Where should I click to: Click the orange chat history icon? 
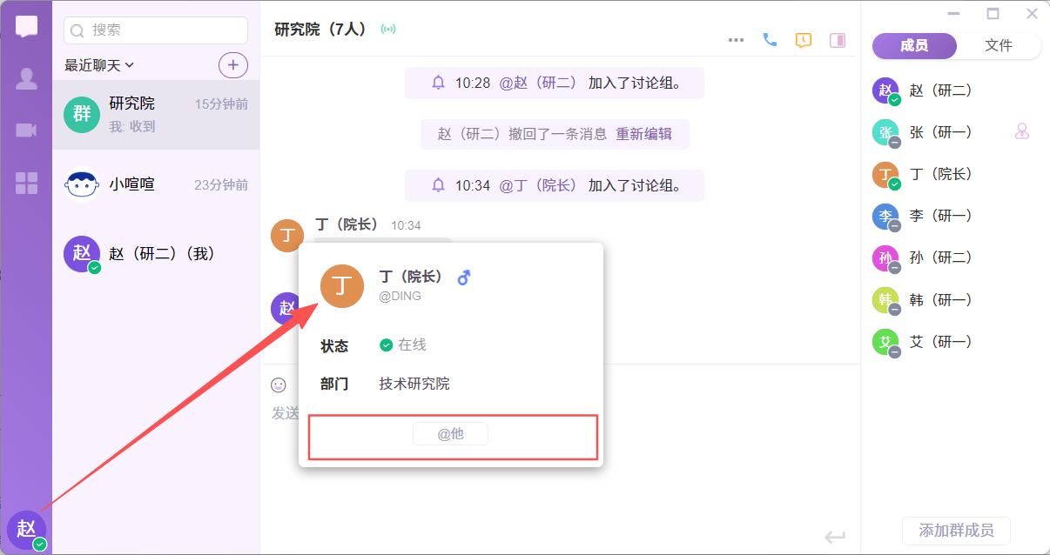[804, 40]
